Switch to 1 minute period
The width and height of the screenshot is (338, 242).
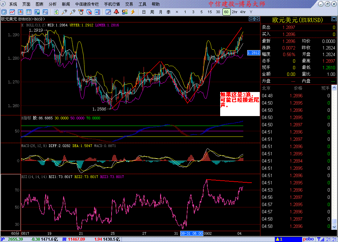(185, 12)
